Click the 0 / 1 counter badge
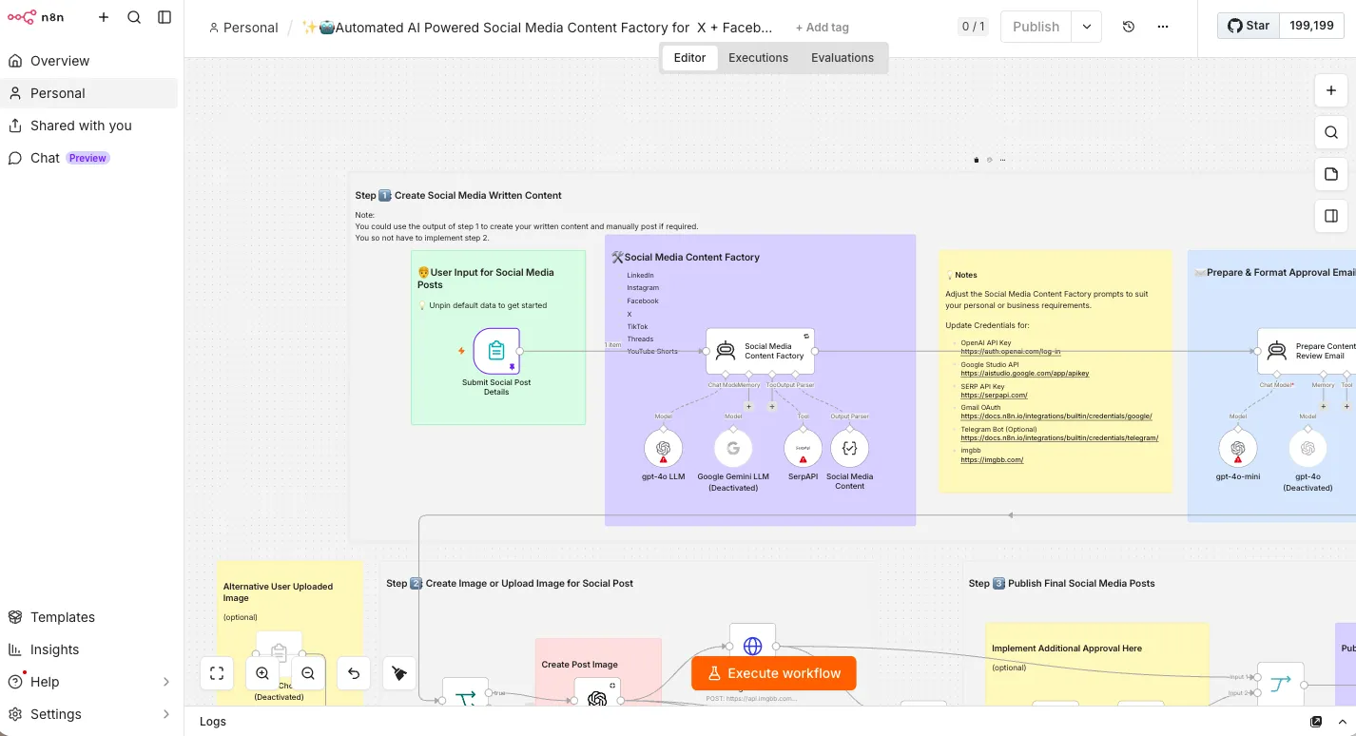 973,27
